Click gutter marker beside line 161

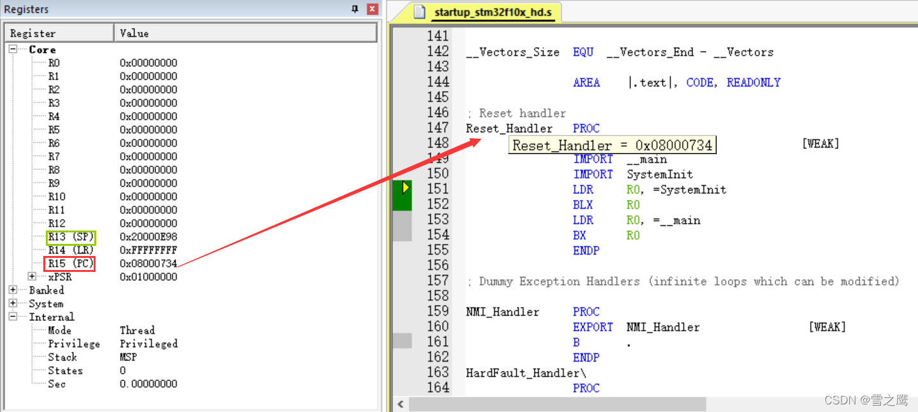402,341
